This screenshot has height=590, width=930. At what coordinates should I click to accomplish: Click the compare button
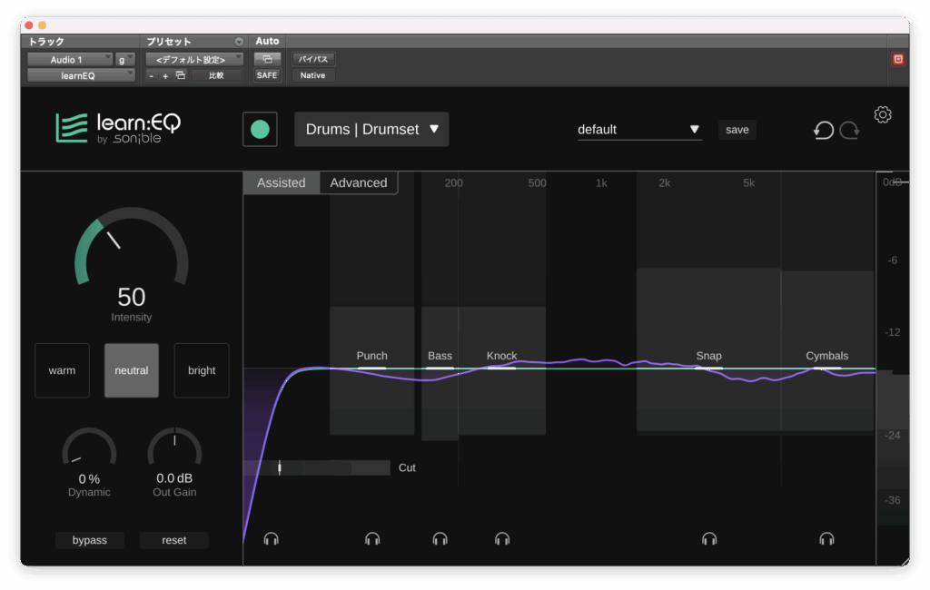pyautogui.click(x=216, y=75)
